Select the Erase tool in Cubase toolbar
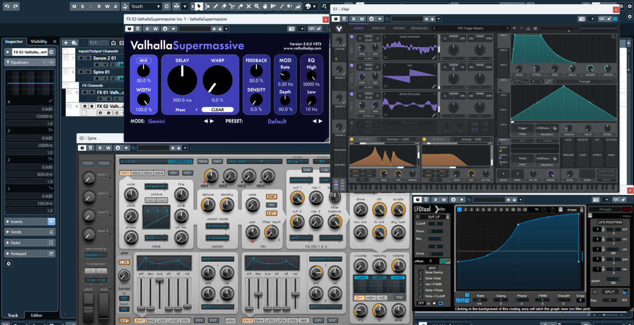 pyautogui.click(x=224, y=6)
